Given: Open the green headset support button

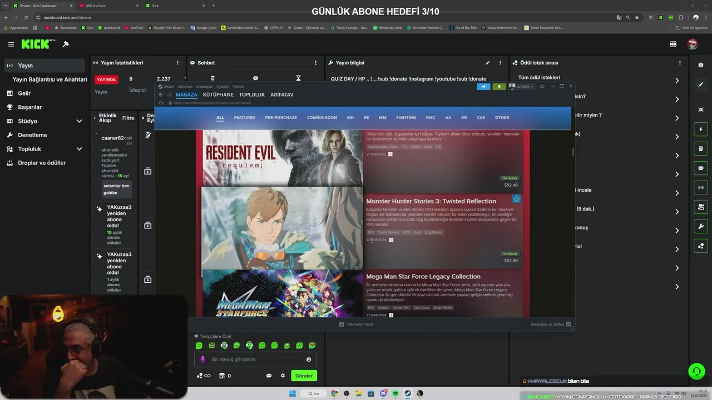Looking at the screenshot, I should [x=695, y=371].
